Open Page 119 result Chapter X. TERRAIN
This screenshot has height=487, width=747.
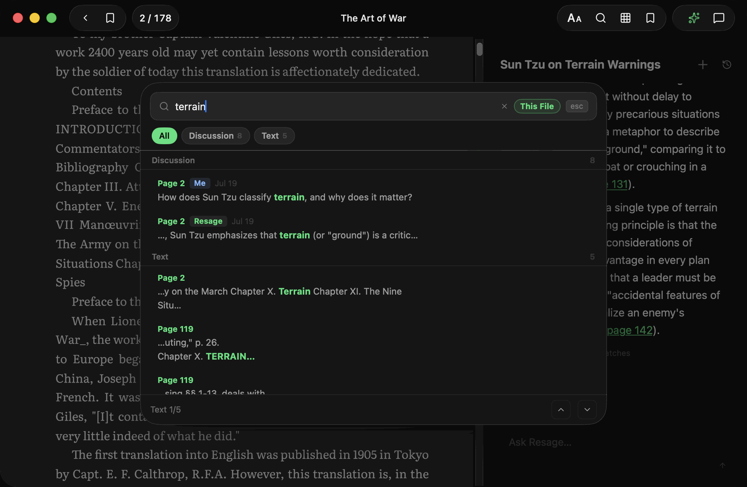pyautogui.click(x=373, y=342)
